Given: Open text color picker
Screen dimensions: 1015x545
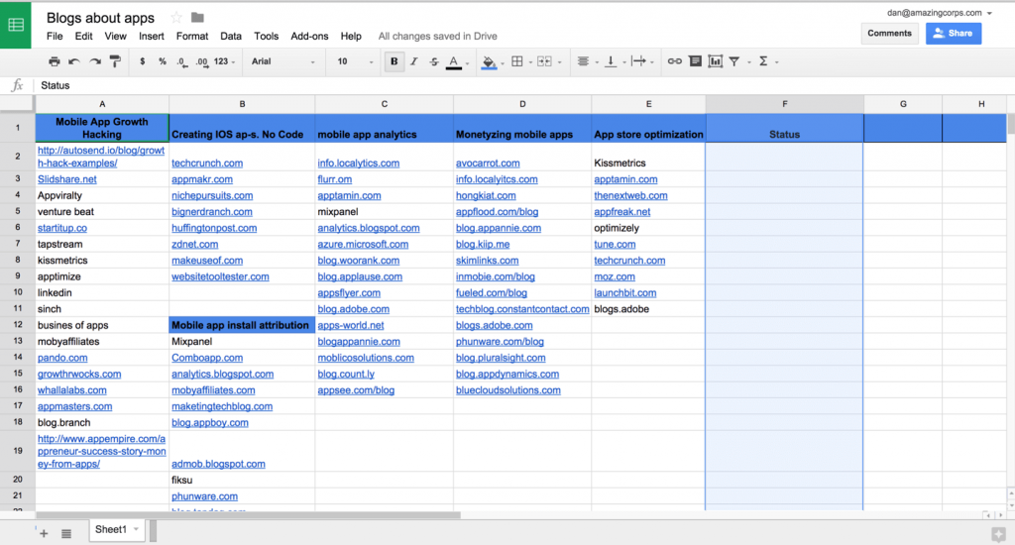Looking at the screenshot, I should click(x=454, y=62).
